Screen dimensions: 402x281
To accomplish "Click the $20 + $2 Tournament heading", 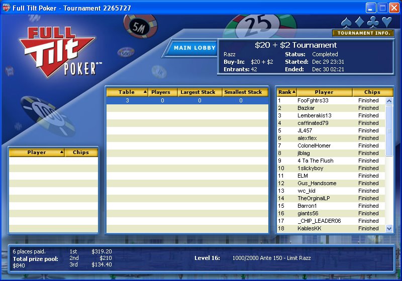I will pos(295,45).
